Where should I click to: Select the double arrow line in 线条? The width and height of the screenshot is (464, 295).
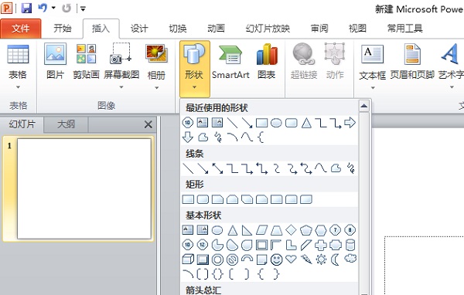click(x=217, y=168)
